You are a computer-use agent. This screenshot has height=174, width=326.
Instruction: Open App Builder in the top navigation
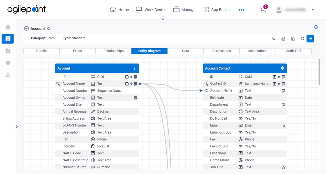(217, 10)
